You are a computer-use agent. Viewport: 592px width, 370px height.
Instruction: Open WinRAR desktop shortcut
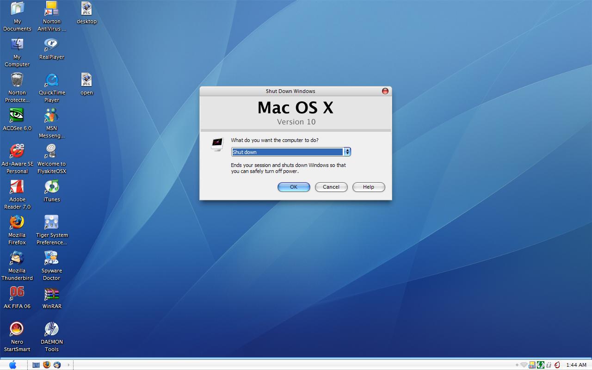52,298
